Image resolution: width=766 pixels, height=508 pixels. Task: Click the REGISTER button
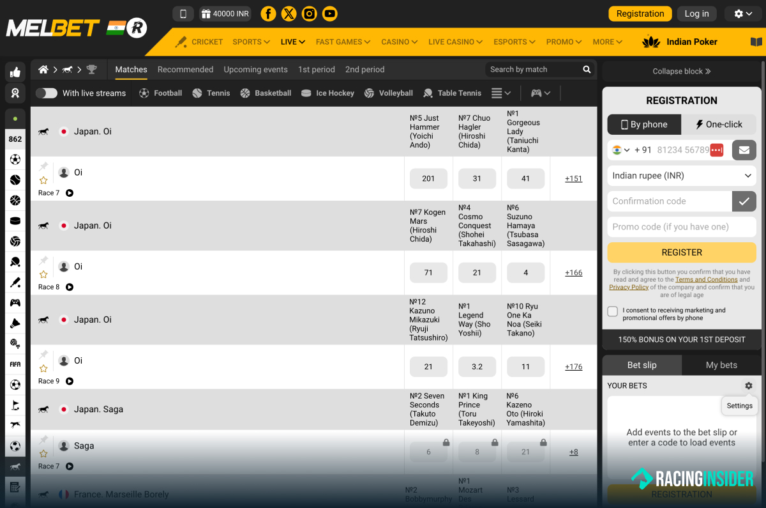point(682,252)
